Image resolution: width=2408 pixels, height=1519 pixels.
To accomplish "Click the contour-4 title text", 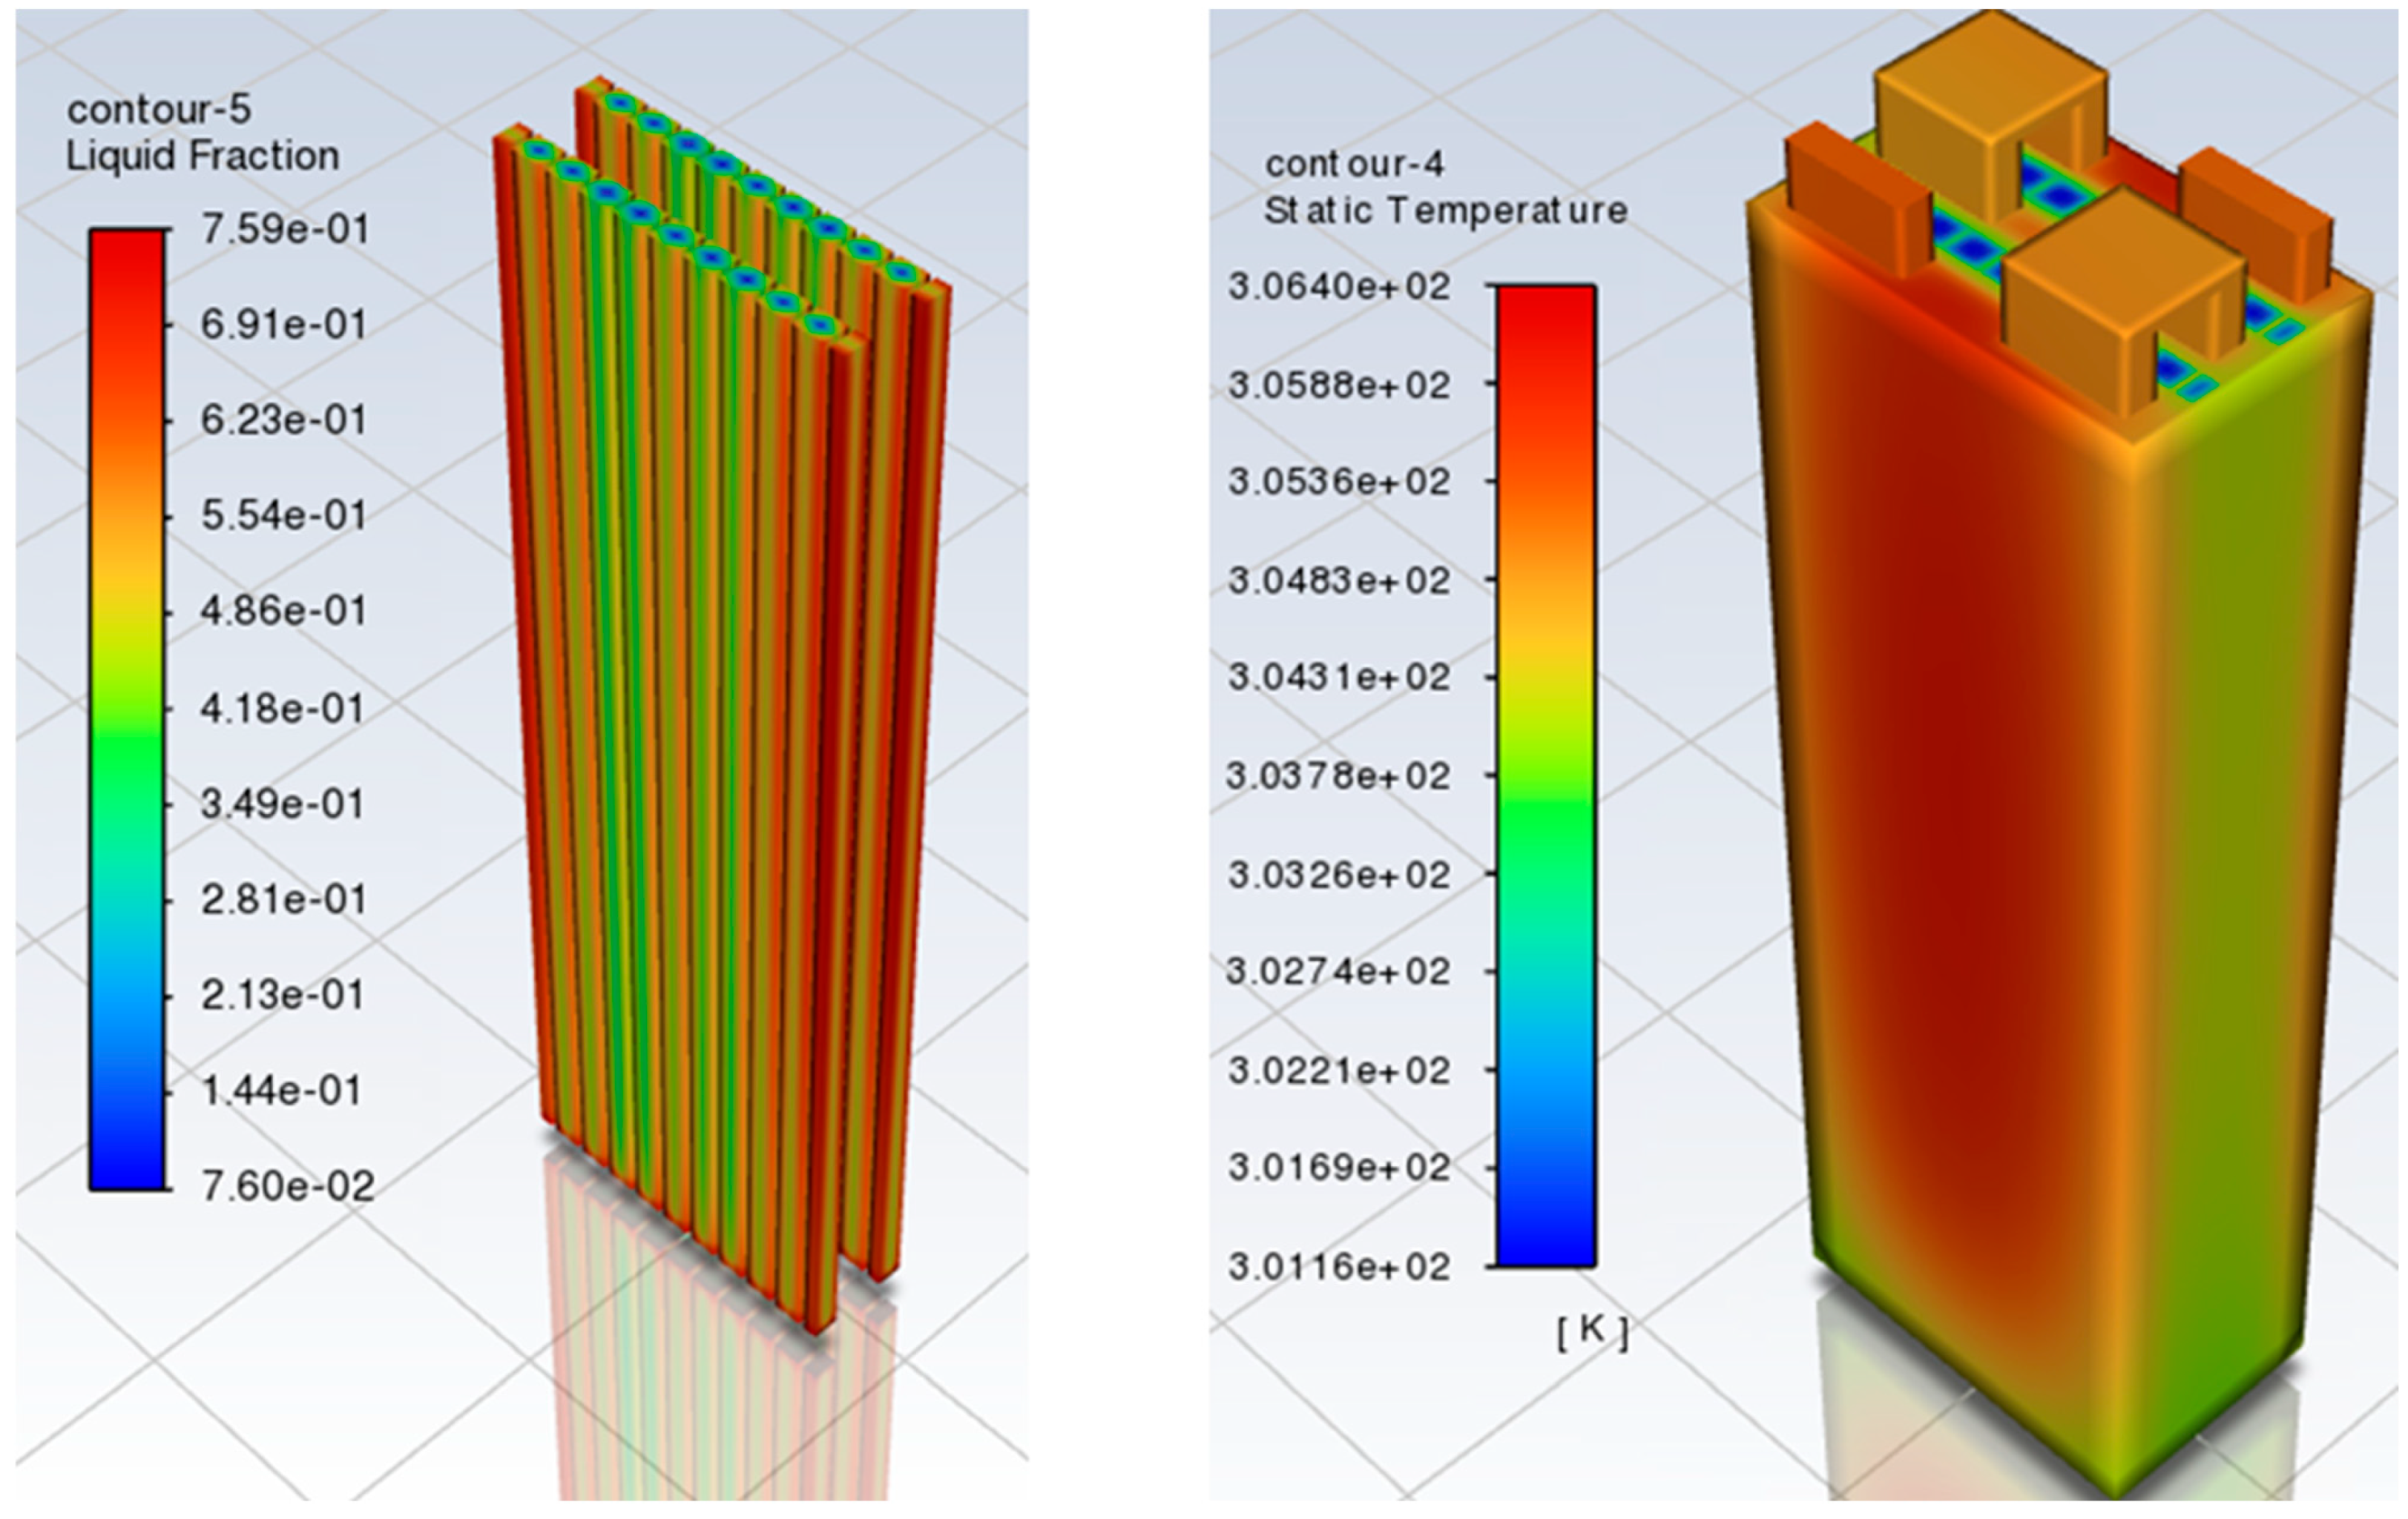I will coord(1354,164).
